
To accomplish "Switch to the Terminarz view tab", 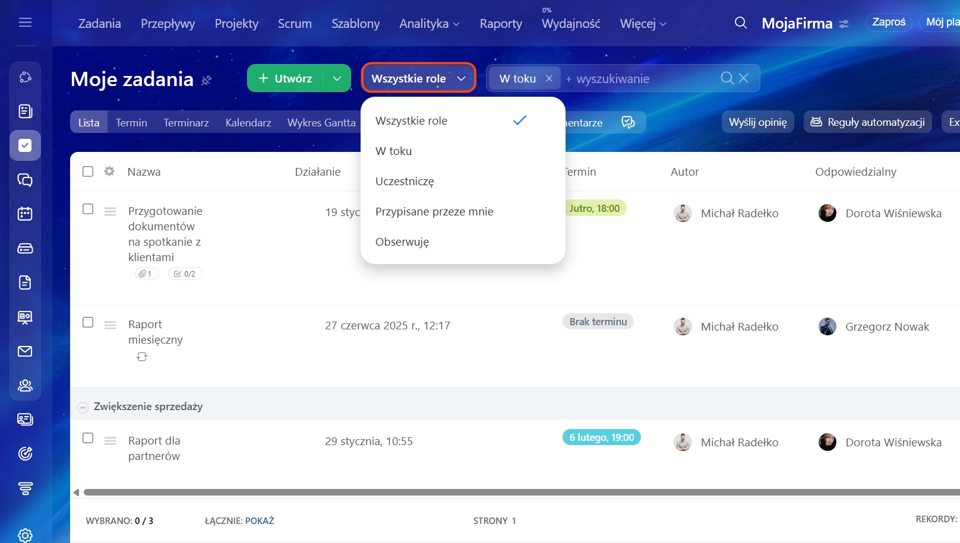I will 186,122.
